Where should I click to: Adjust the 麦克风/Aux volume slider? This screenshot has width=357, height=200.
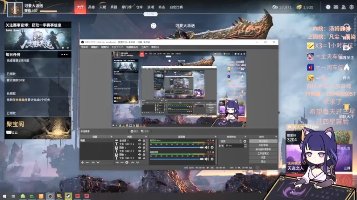tap(177, 148)
